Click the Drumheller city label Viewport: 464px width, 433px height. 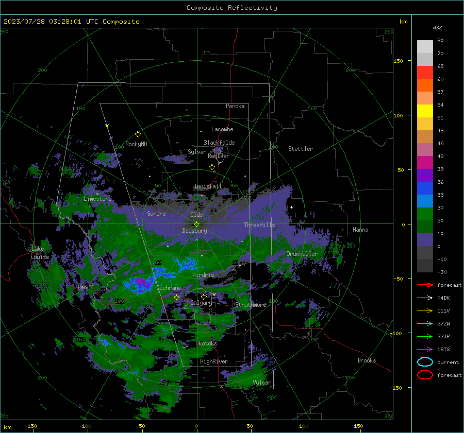tap(302, 254)
